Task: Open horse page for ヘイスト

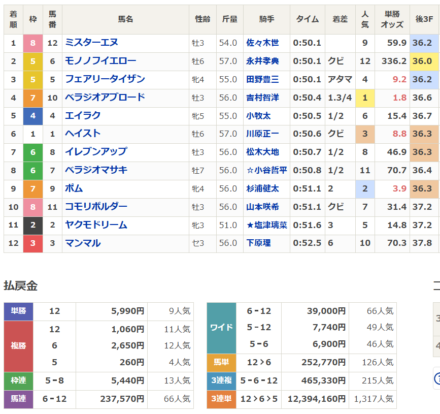Action: [83, 134]
